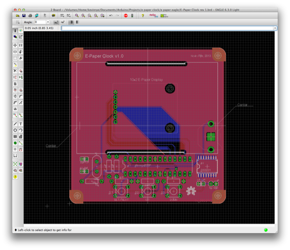Viewport: 290px width, 250px height.
Task: Run the ERC check
Action: point(15,171)
